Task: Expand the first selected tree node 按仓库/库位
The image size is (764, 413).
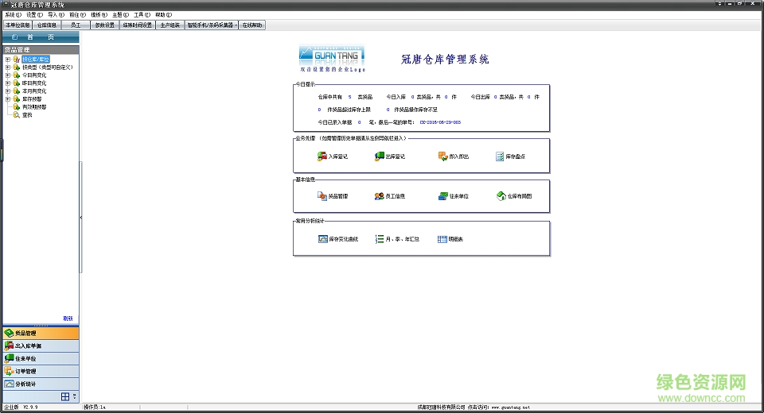Action: pos(8,60)
